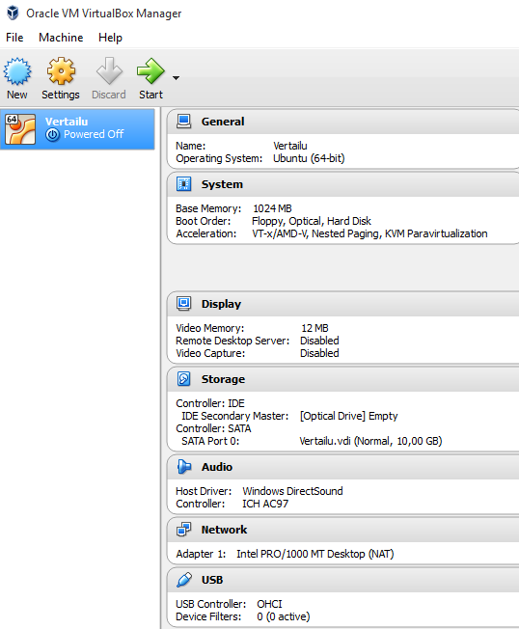Click the 'Windows DirectSound' host driver value
This screenshot has height=629, width=519.
click(292, 491)
